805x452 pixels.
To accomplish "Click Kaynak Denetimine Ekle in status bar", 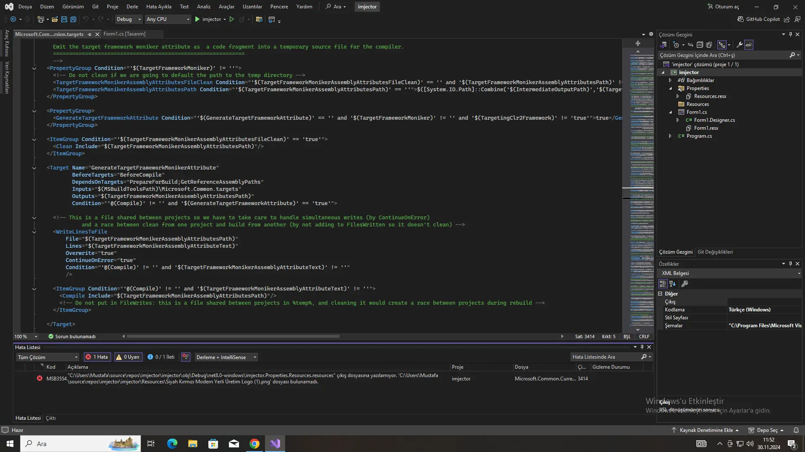I will [x=705, y=430].
